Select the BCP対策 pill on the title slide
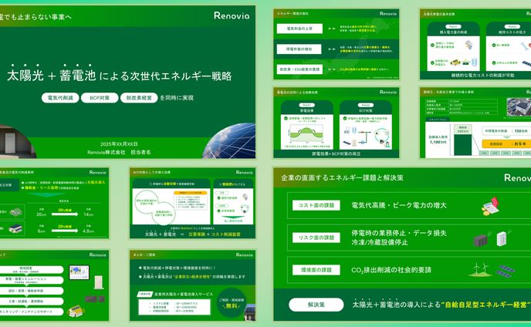 tap(100, 98)
